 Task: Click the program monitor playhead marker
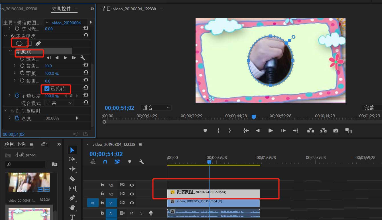pyautogui.click(x=254, y=117)
